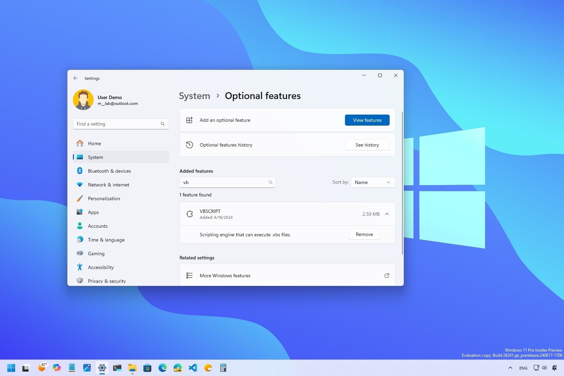
Task: Show hidden icons in the system tray
Action: 510,368
